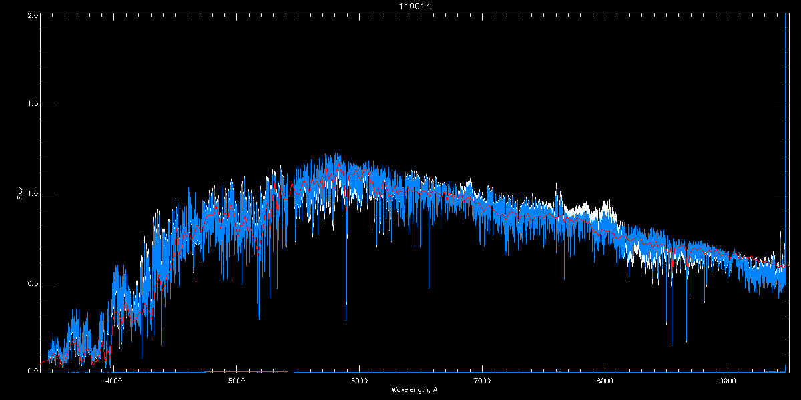Click the white bump near 8000 wavelength
This screenshot has height=400, width=801.
click(606, 205)
